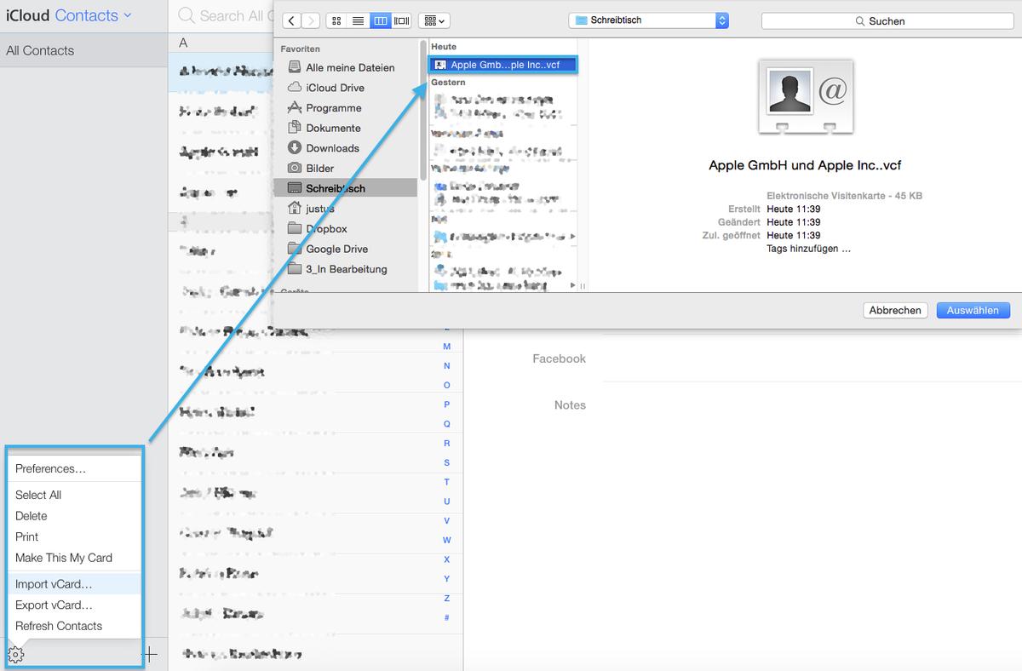Click the plus add-contact icon
The height and width of the screenshot is (671, 1022).
pyautogui.click(x=150, y=654)
